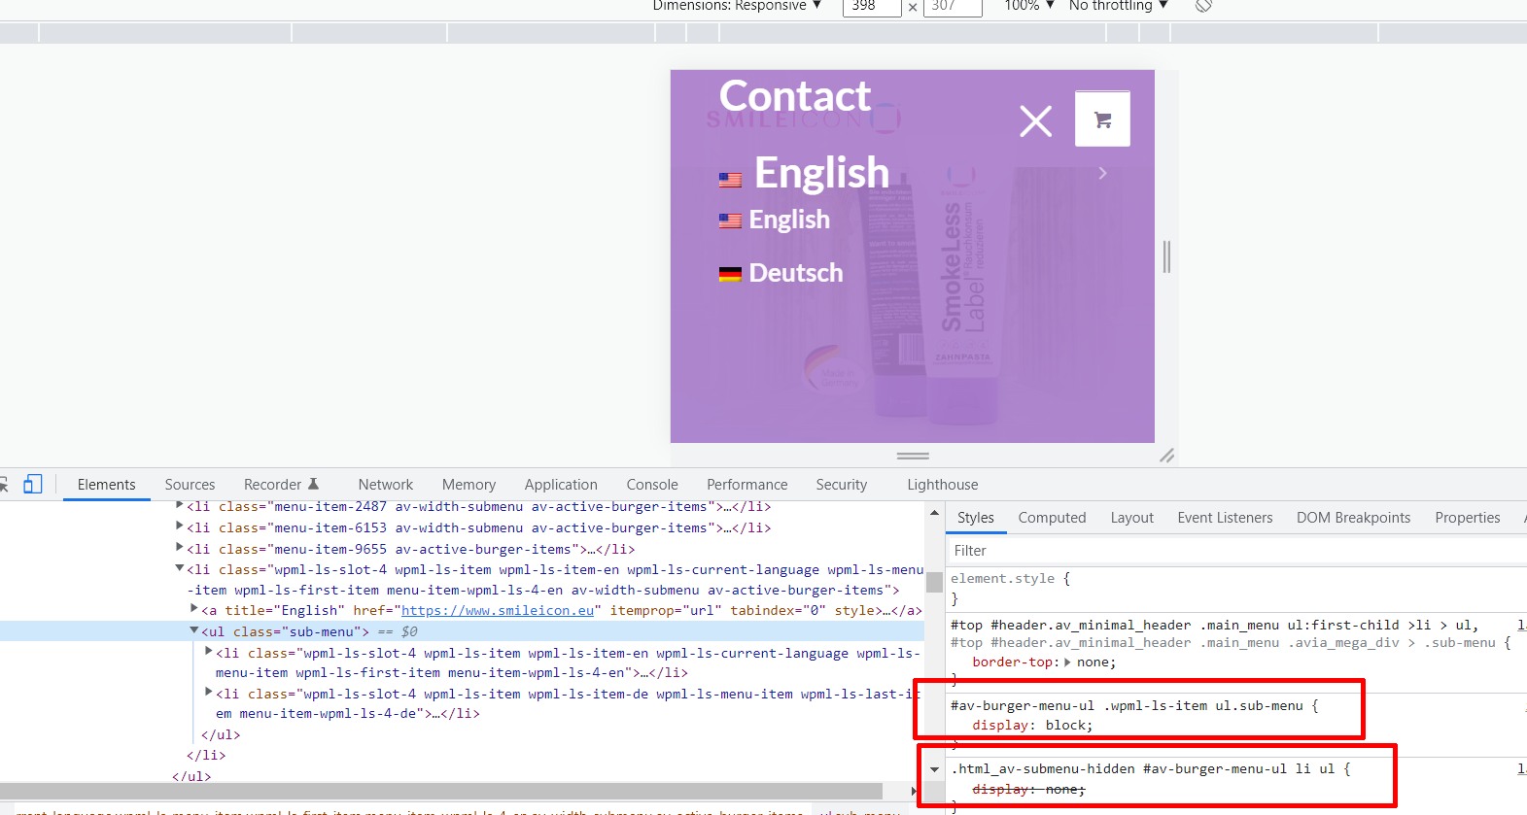Click the US flag beside large English
This screenshot has height=815, width=1527.
tap(730, 180)
